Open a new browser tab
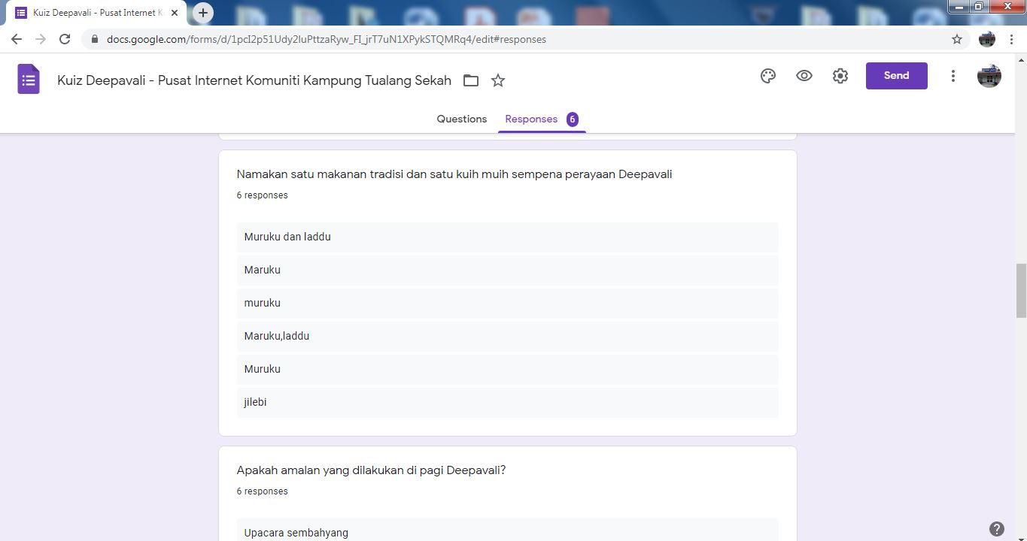This screenshot has width=1027, height=541. [x=203, y=13]
